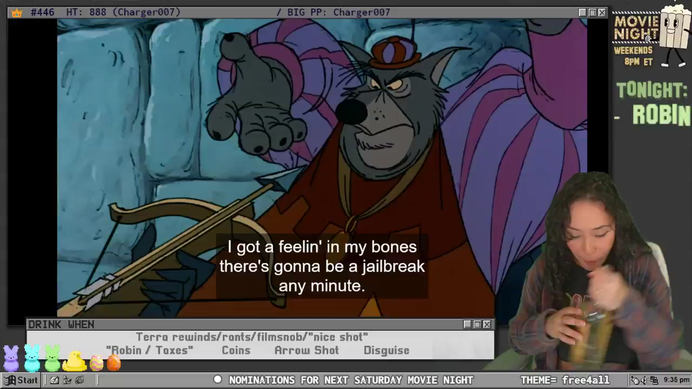Click the mouse icon in the system tray
Screen dimensions: 692x389
pos(636,380)
